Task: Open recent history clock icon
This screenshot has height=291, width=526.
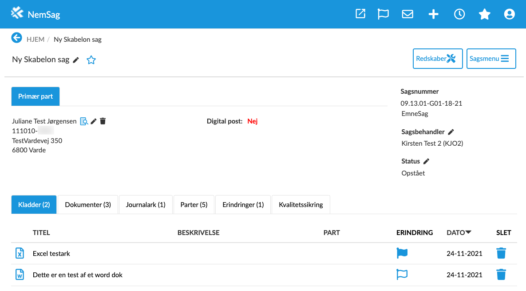Action: click(459, 14)
